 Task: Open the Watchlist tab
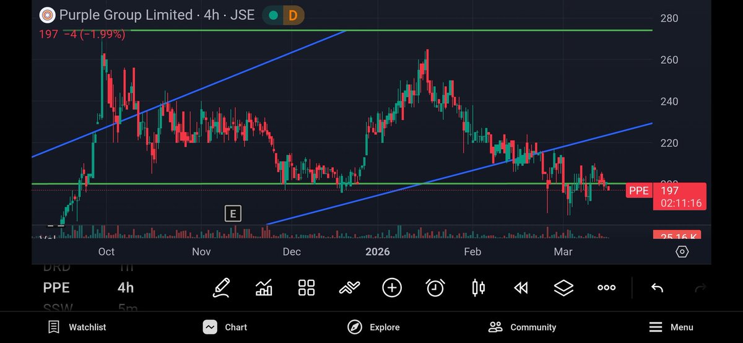pyautogui.click(x=77, y=327)
